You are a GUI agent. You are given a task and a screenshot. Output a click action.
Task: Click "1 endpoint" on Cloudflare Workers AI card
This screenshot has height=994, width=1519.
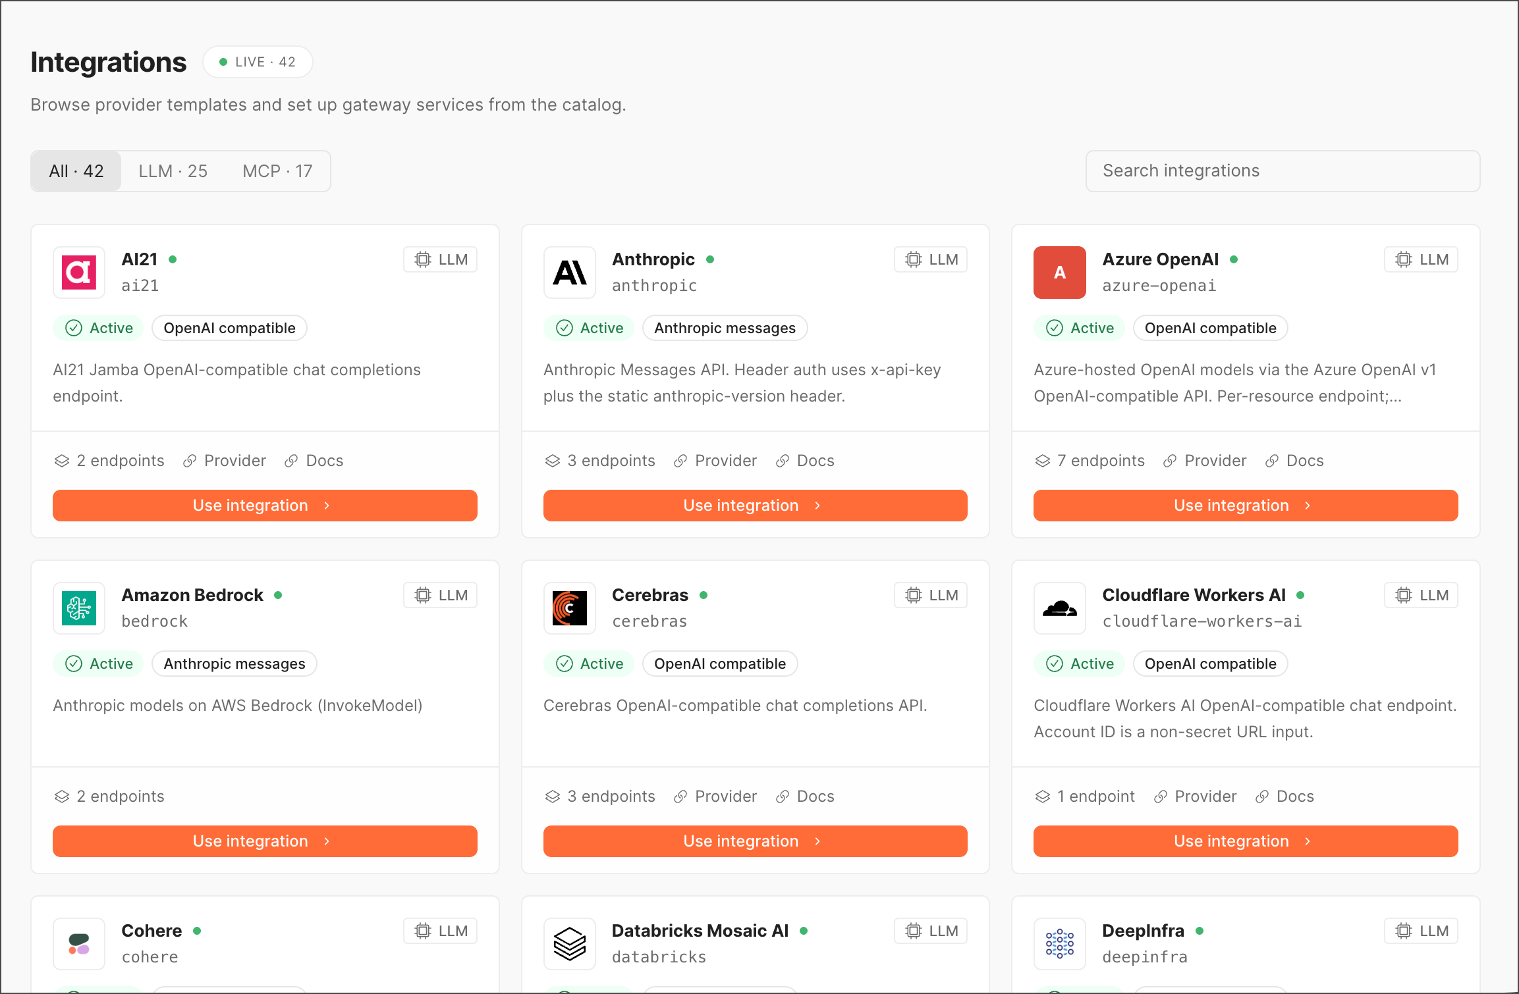click(x=1085, y=797)
